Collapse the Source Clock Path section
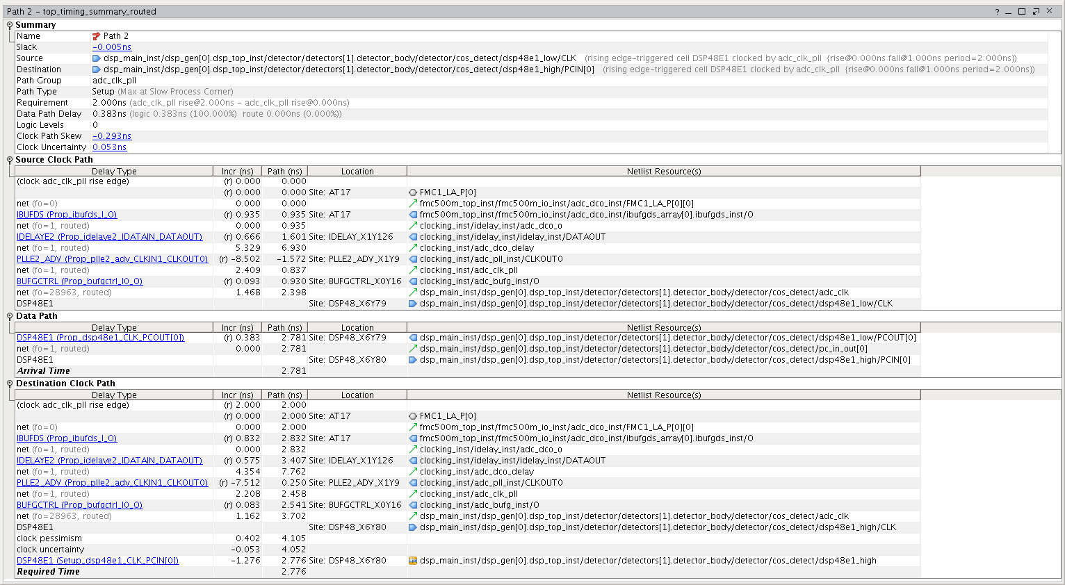 coord(10,160)
